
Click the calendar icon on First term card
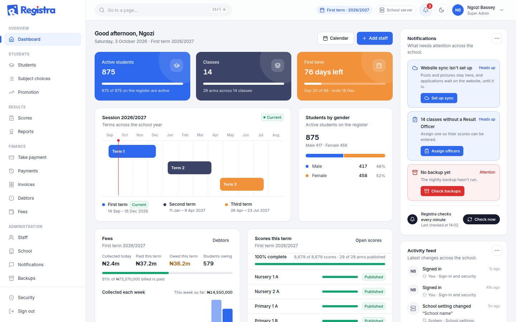tap(379, 65)
